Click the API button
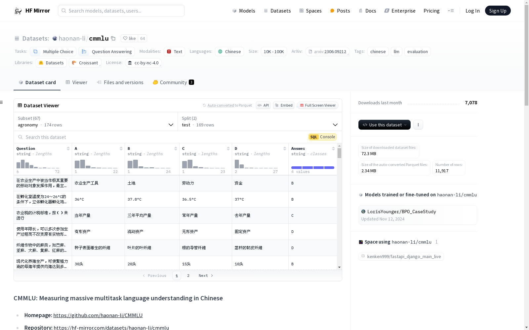 (x=263, y=105)
